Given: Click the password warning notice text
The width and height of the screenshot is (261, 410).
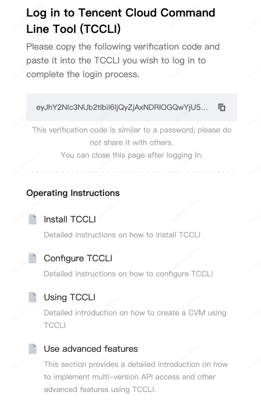Looking at the screenshot, I should [x=132, y=136].
